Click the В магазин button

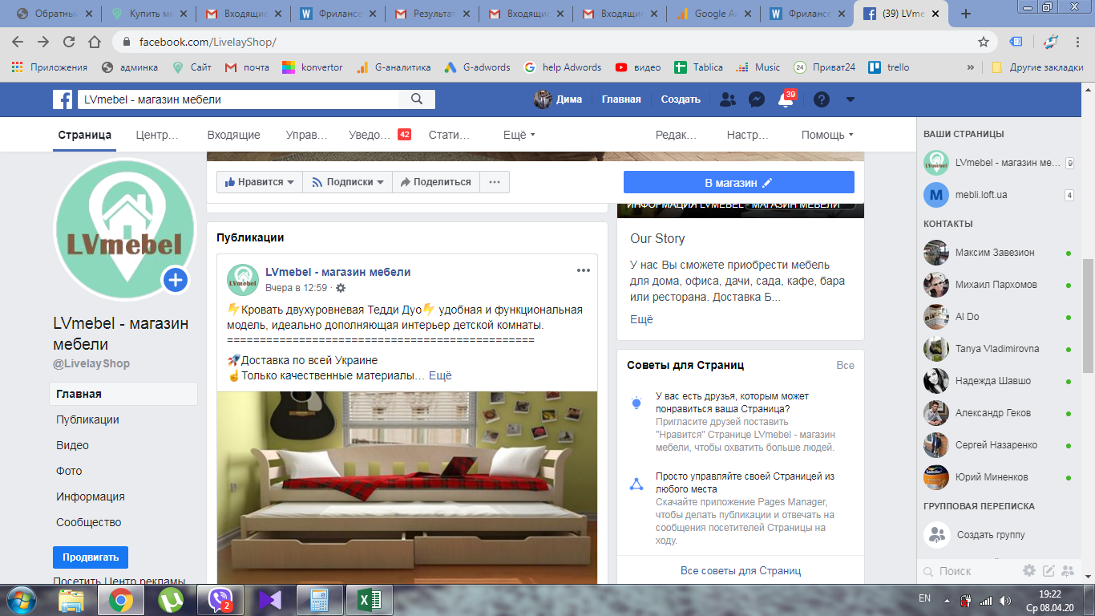point(738,183)
